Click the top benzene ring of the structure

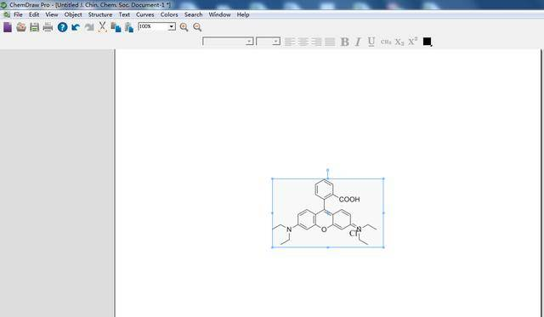pyautogui.click(x=325, y=190)
